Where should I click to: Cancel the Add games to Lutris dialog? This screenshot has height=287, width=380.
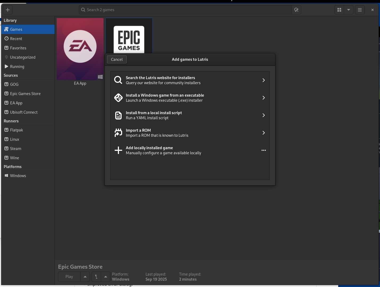point(117,59)
